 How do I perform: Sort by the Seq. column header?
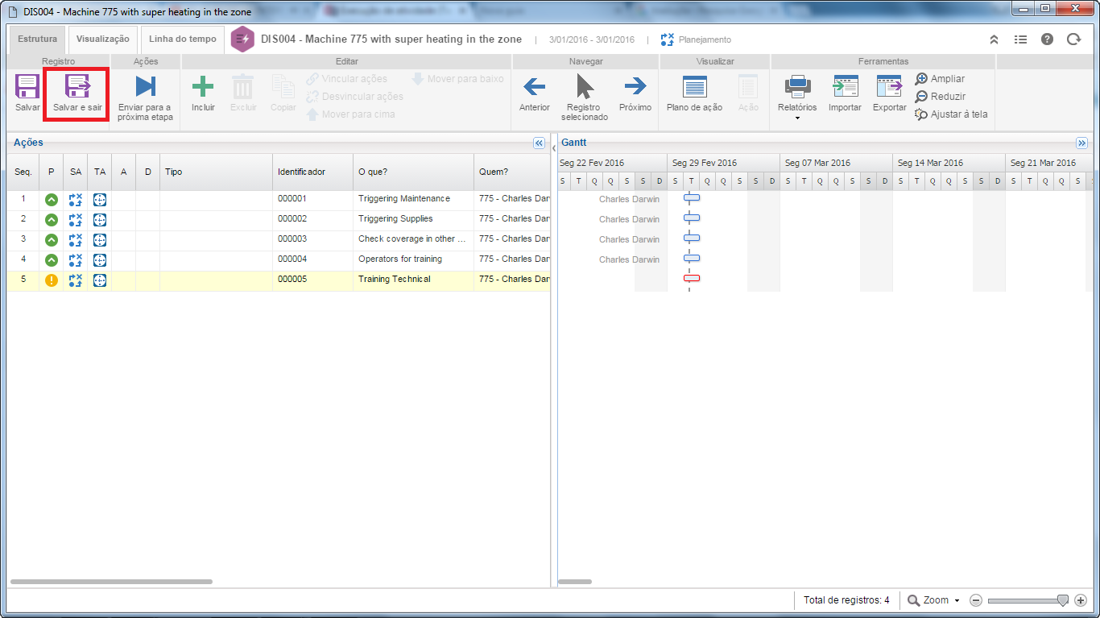(23, 172)
